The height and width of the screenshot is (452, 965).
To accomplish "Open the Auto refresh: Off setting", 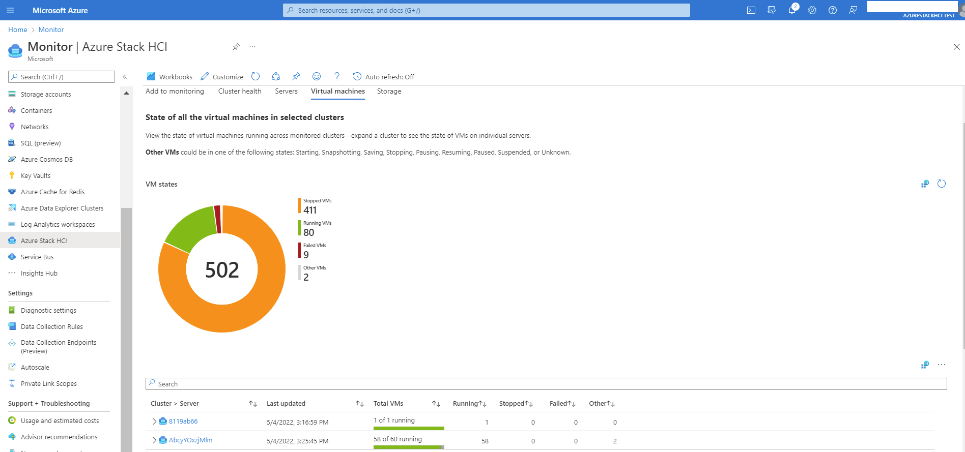I will 384,77.
